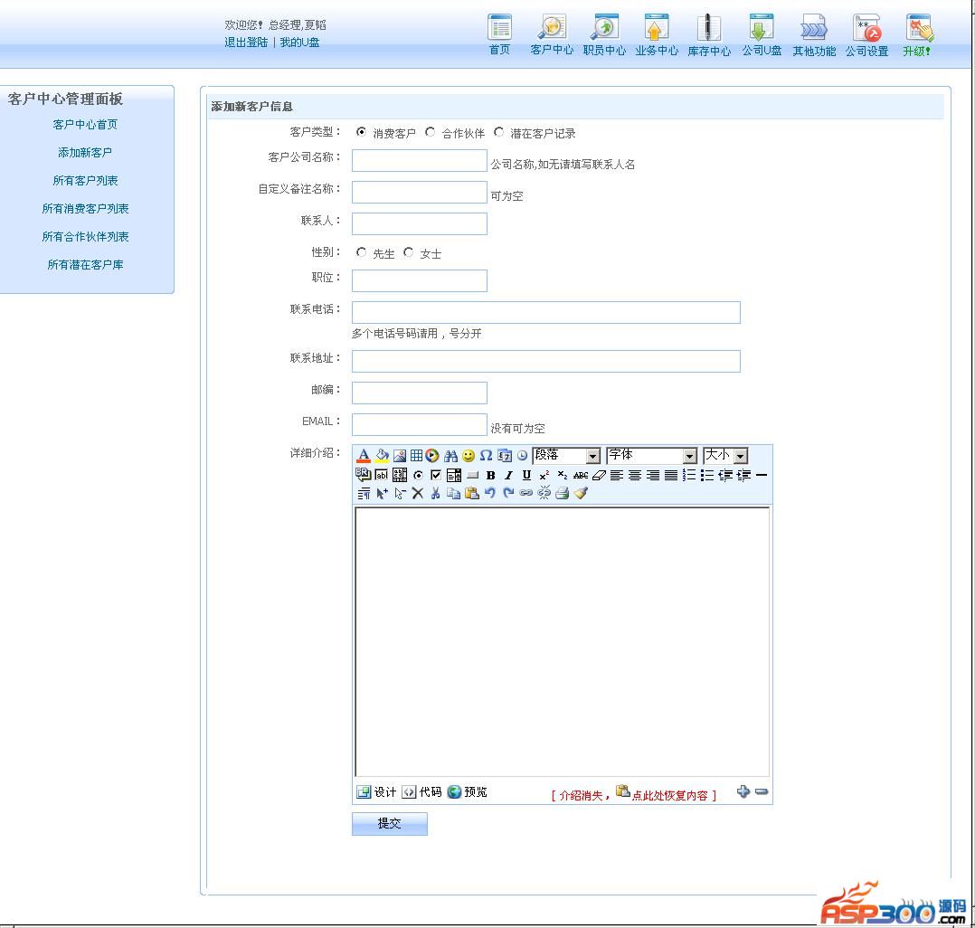The width and height of the screenshot is (975, 928).
Task: Apply underline formatting in editor
Action: click(x=526, y=475)
